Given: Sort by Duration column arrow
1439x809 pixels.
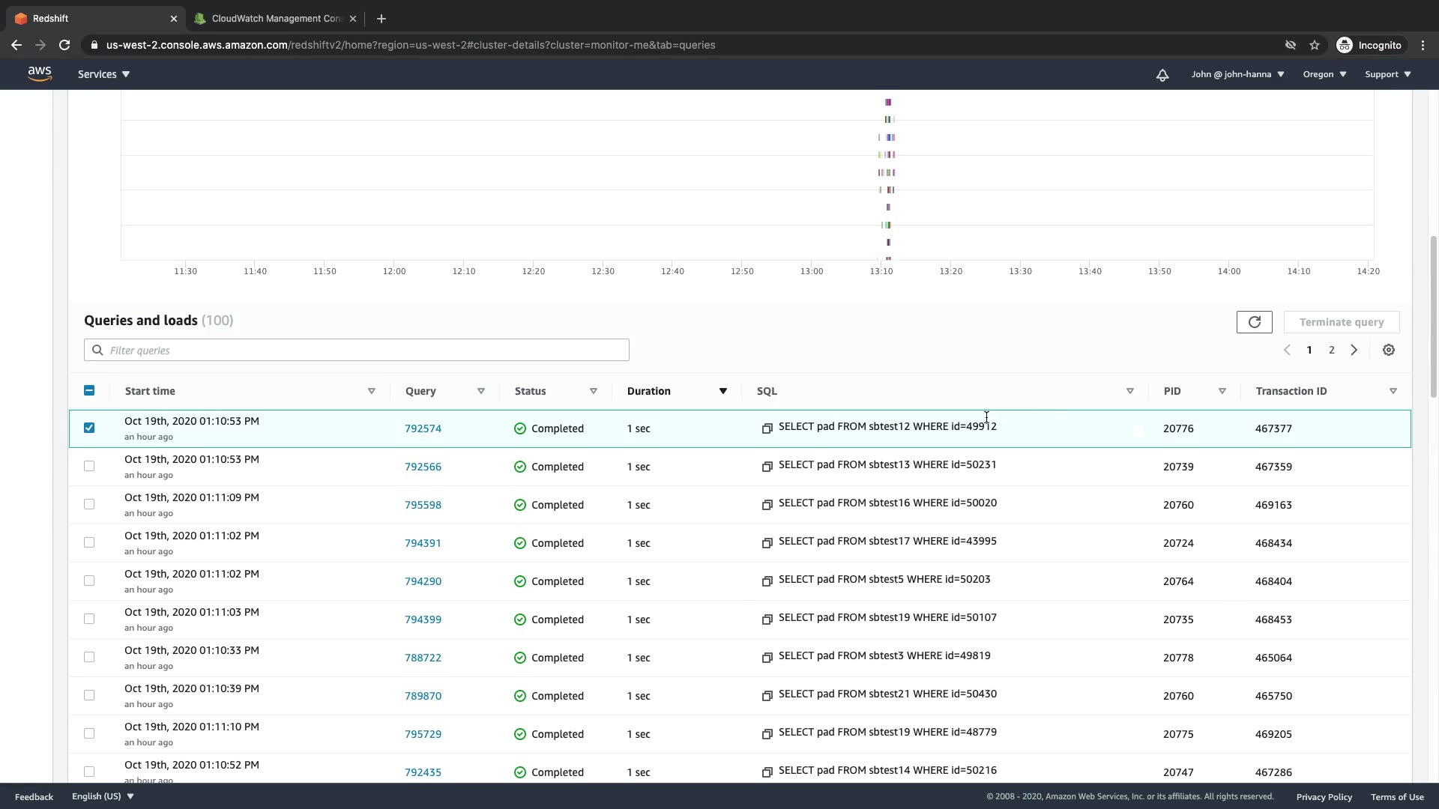Looking at the screenshot, I should (722, 391).
